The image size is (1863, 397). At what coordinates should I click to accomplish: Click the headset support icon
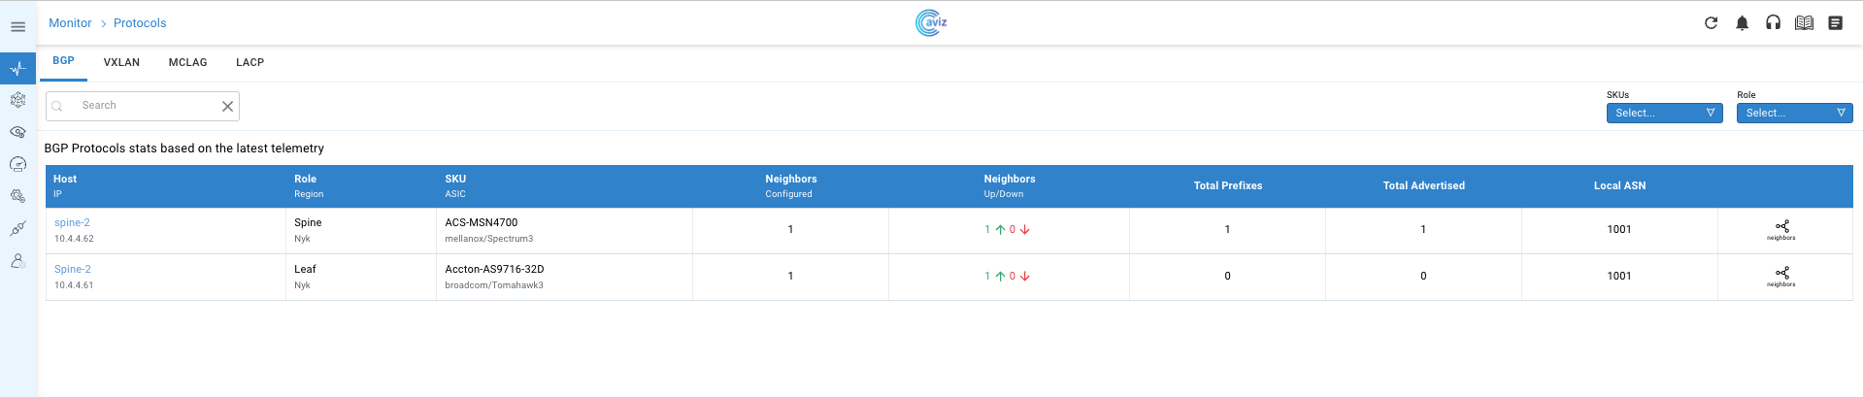click(1773, 23)
